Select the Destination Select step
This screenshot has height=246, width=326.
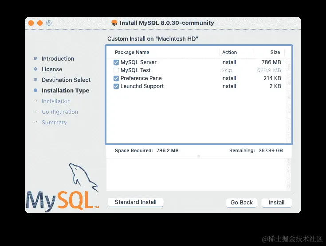66,80
